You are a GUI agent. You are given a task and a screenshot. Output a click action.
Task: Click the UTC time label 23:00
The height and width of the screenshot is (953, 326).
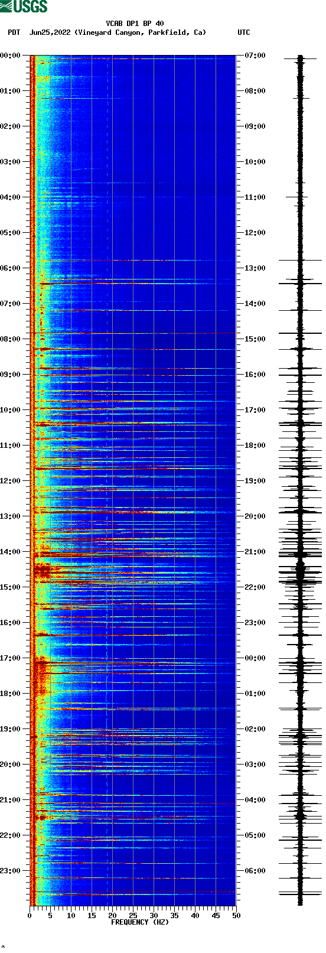pyautogui.click(x=255, y=623)
